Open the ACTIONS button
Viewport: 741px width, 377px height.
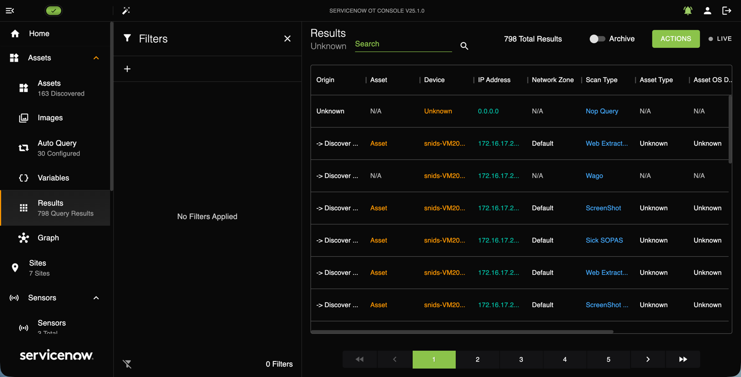tap(676, 39)
